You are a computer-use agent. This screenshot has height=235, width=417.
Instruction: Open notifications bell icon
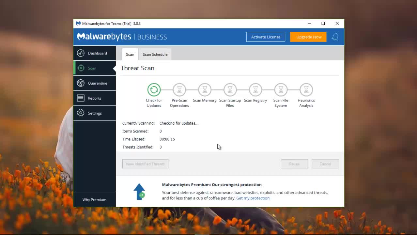pos(335,37)
